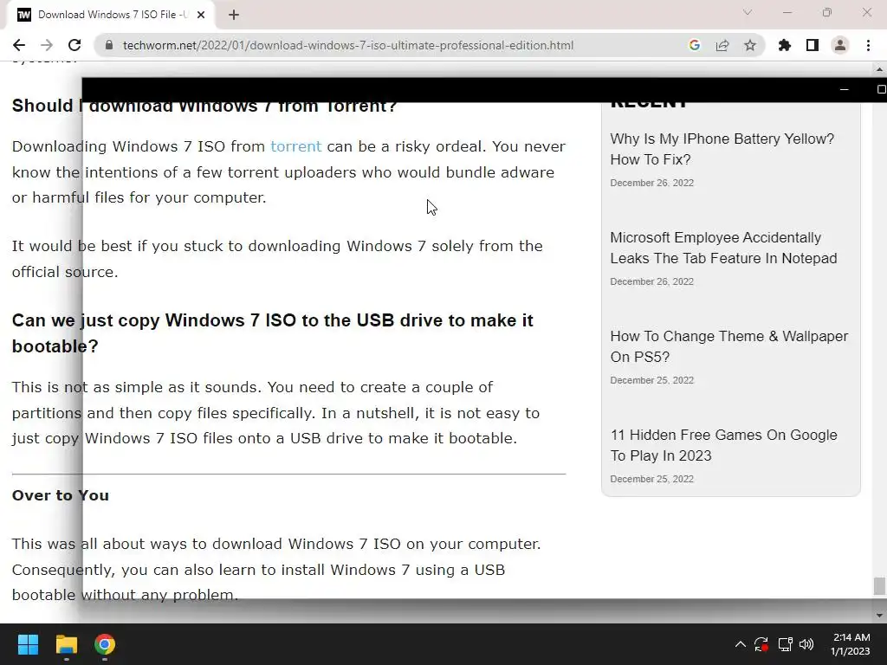Open a new tab with the plus button

(x=234, y=15)
